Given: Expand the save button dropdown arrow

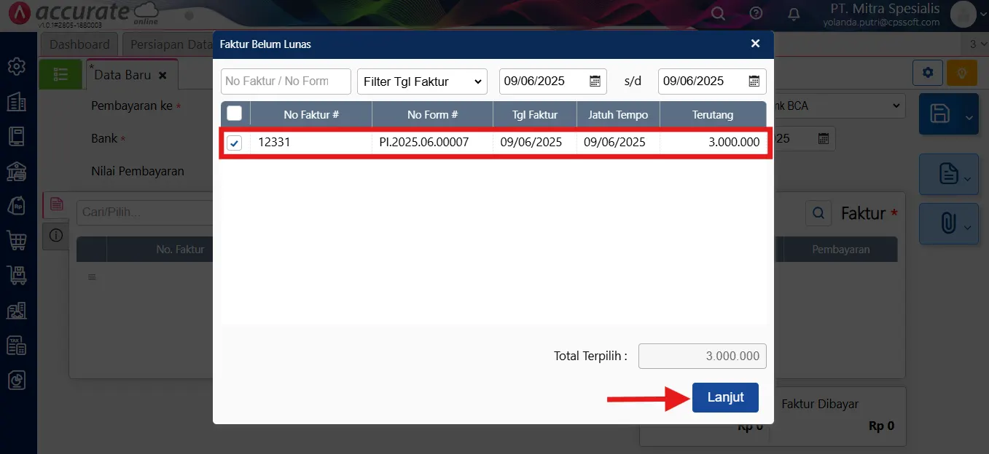Looking at the screenshot, I should pyautogui.click(x=969, y=116).
